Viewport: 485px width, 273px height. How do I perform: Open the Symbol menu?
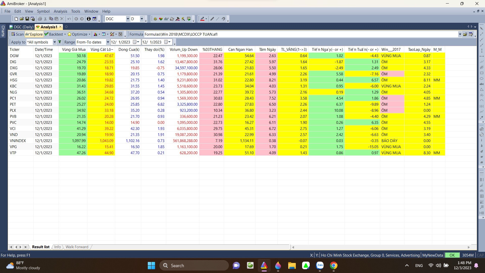pyautogui.click(x=43, y=11)
